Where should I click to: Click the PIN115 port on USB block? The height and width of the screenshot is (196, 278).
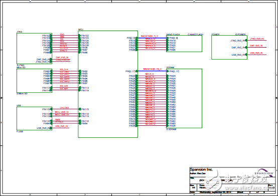(x=47, y=109)
